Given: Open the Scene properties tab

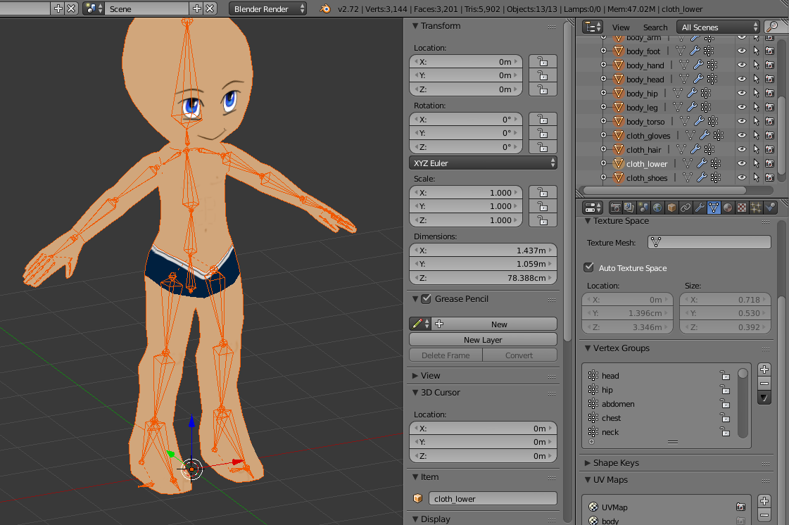Looking at the screenshot, I should click(643, 208).
